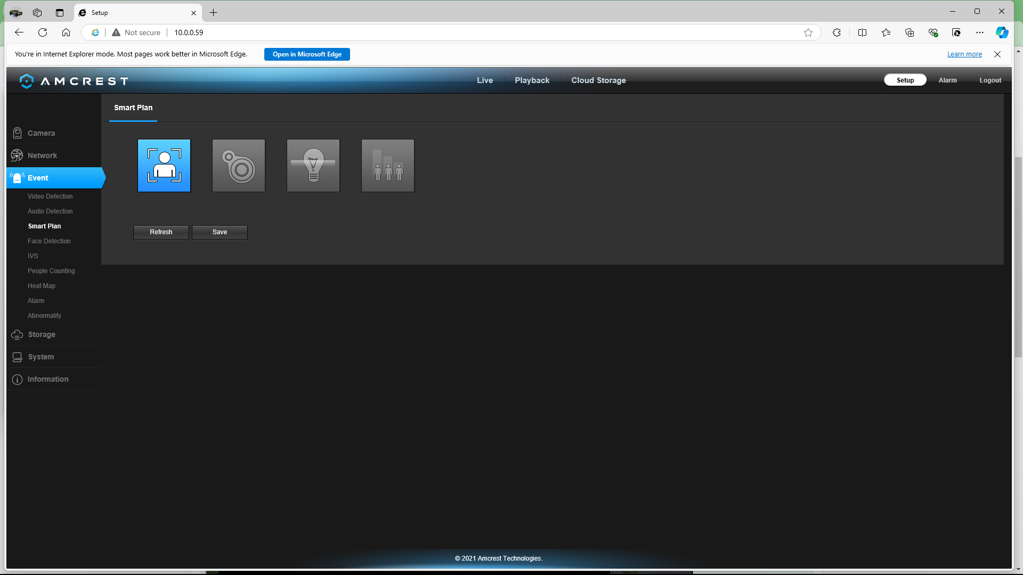Go back to previous page in browser
This screenshot has height=575, width=1023.
19,32
